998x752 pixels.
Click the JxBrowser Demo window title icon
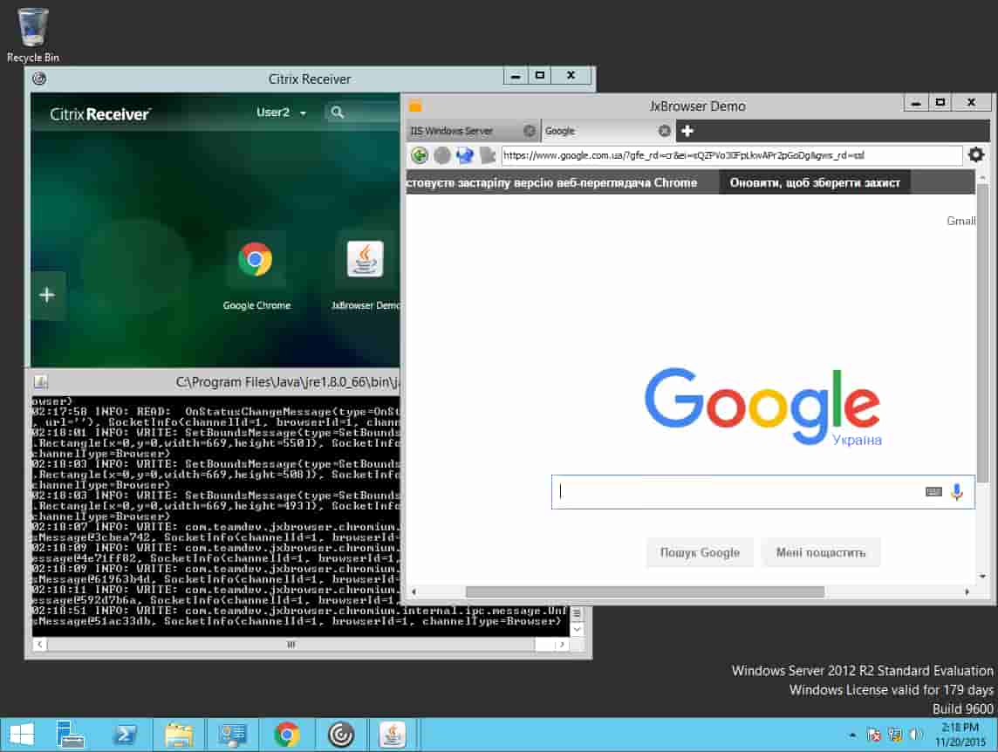click(415, 106)
